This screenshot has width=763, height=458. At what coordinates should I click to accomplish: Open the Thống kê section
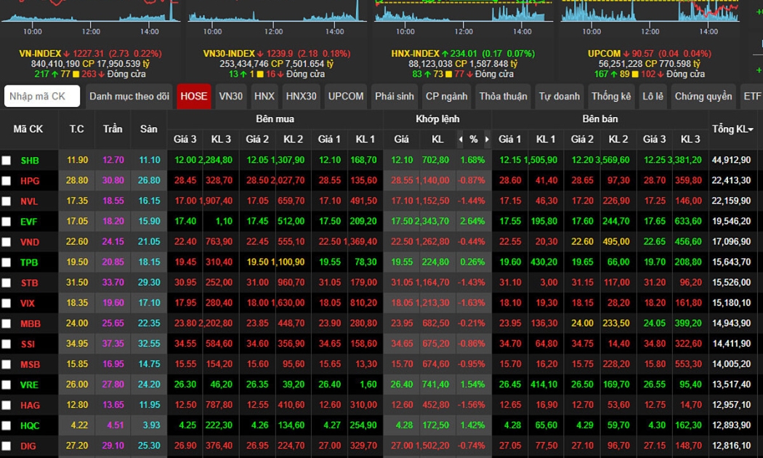click(610, 96)
